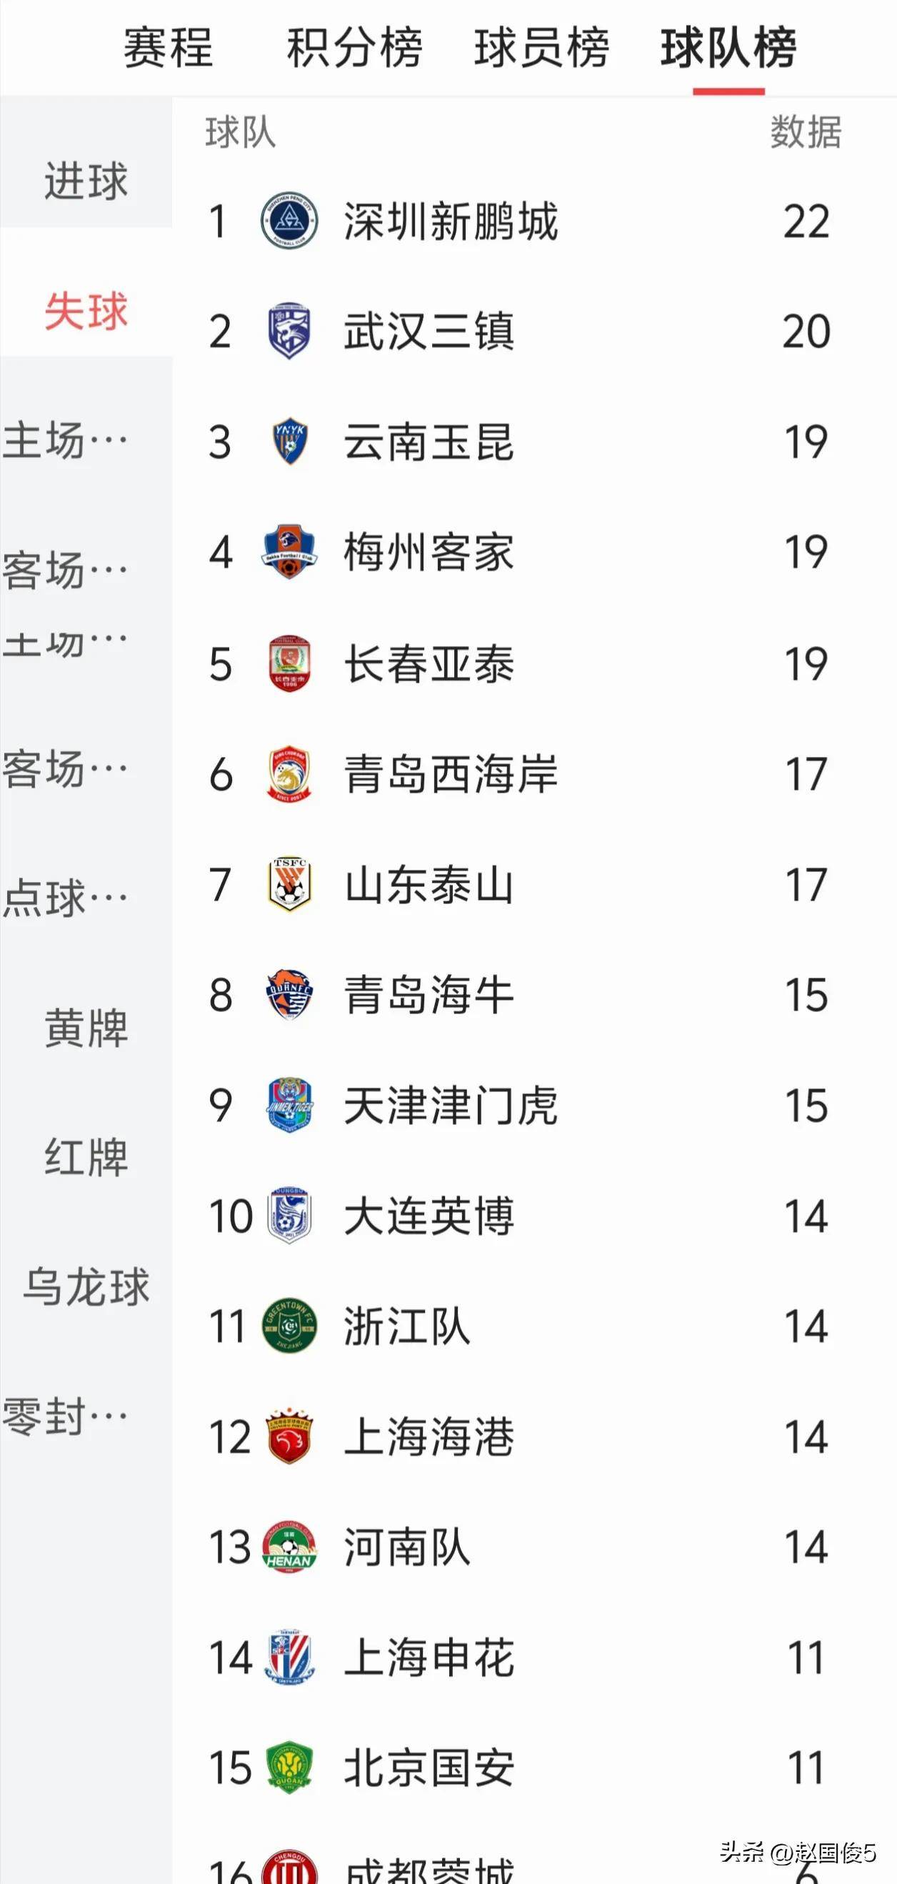The width and height of the screenshot is (897, 1884).
Task: Switch to the 赛程 tab
Action: (168, 49)
